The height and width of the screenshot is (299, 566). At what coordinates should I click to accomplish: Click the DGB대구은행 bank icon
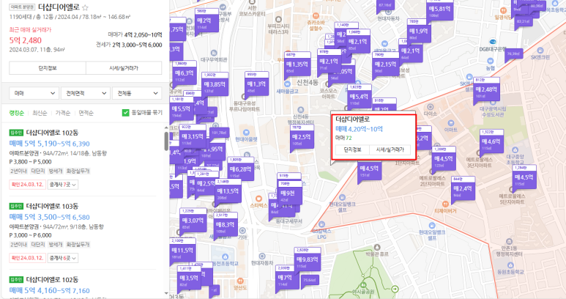(493, 42)
